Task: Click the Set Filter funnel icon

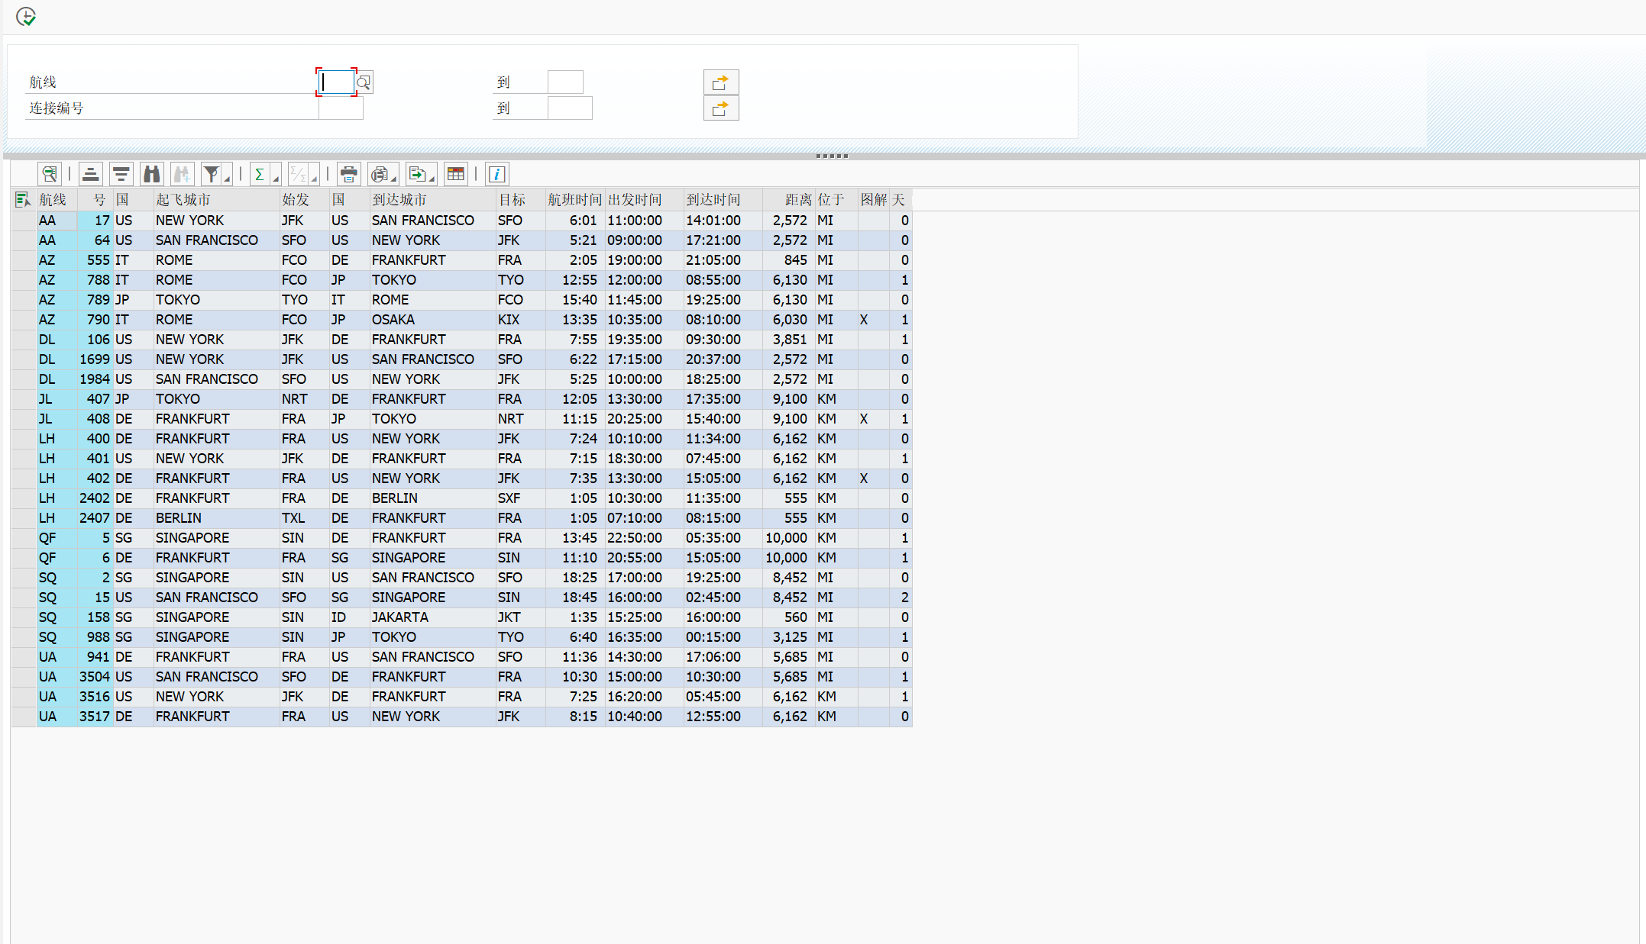Action: 211,174
